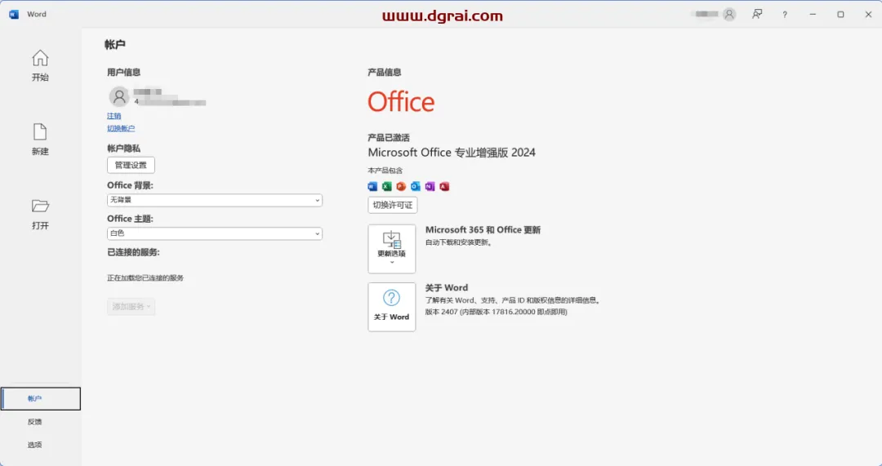Screen dimensions: 882x466
Task: Click the PowerPoint app icon under 本产品包含
Action: pyautogui.click(x=401, y=186)
